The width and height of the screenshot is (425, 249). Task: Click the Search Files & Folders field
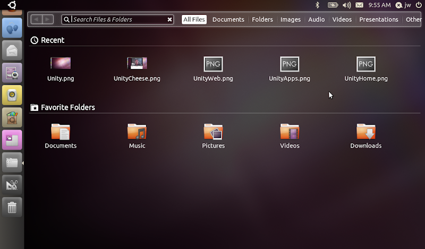coord(117,19)
